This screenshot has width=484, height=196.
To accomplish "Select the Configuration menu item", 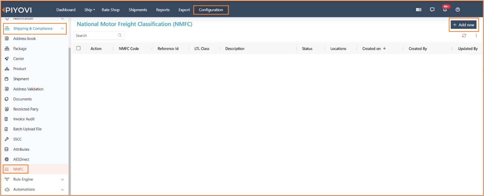I will (211, 10).
